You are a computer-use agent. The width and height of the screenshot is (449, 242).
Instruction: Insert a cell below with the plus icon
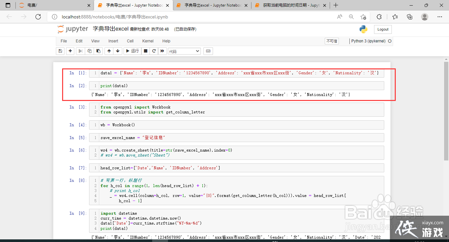coord(70,51)
